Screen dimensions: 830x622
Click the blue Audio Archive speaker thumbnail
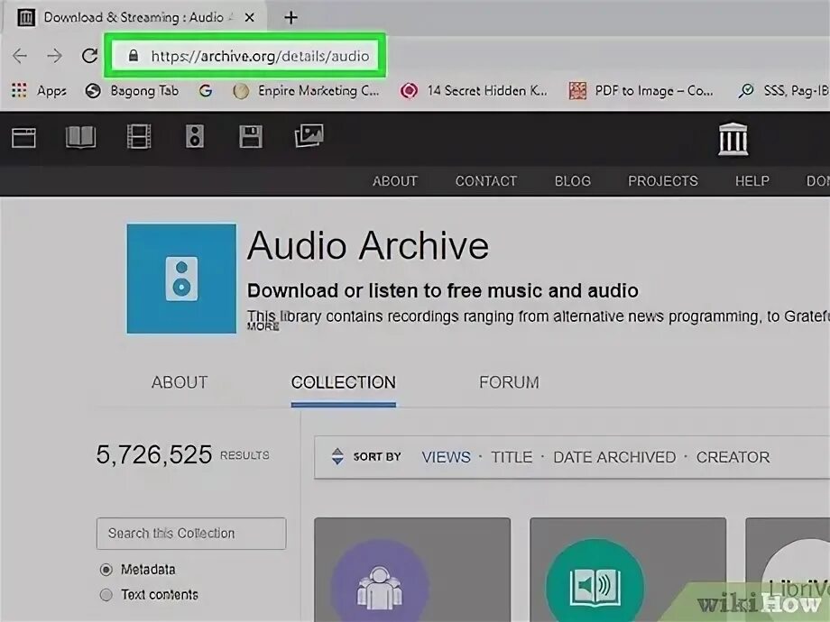(181, 279)
